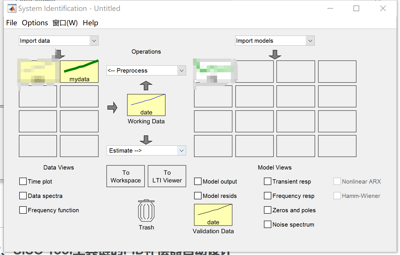400x255 pixels.
Task: Toggle the Model output checkbox
Action: pyautogui.click(x=198, y=181)
